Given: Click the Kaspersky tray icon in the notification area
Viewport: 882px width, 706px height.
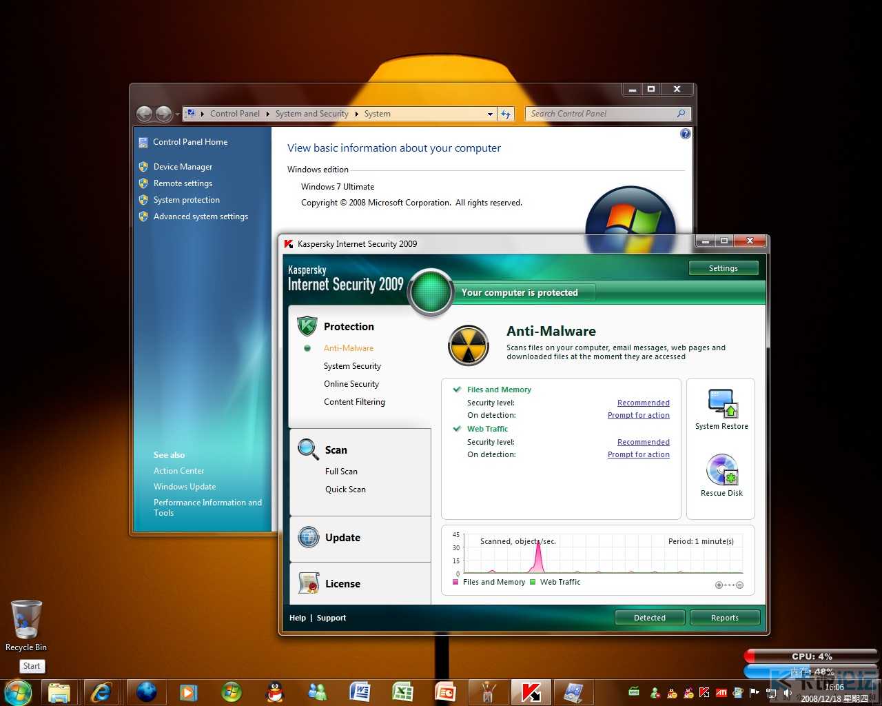Looking at the screenshot, I should click(704, 692).
